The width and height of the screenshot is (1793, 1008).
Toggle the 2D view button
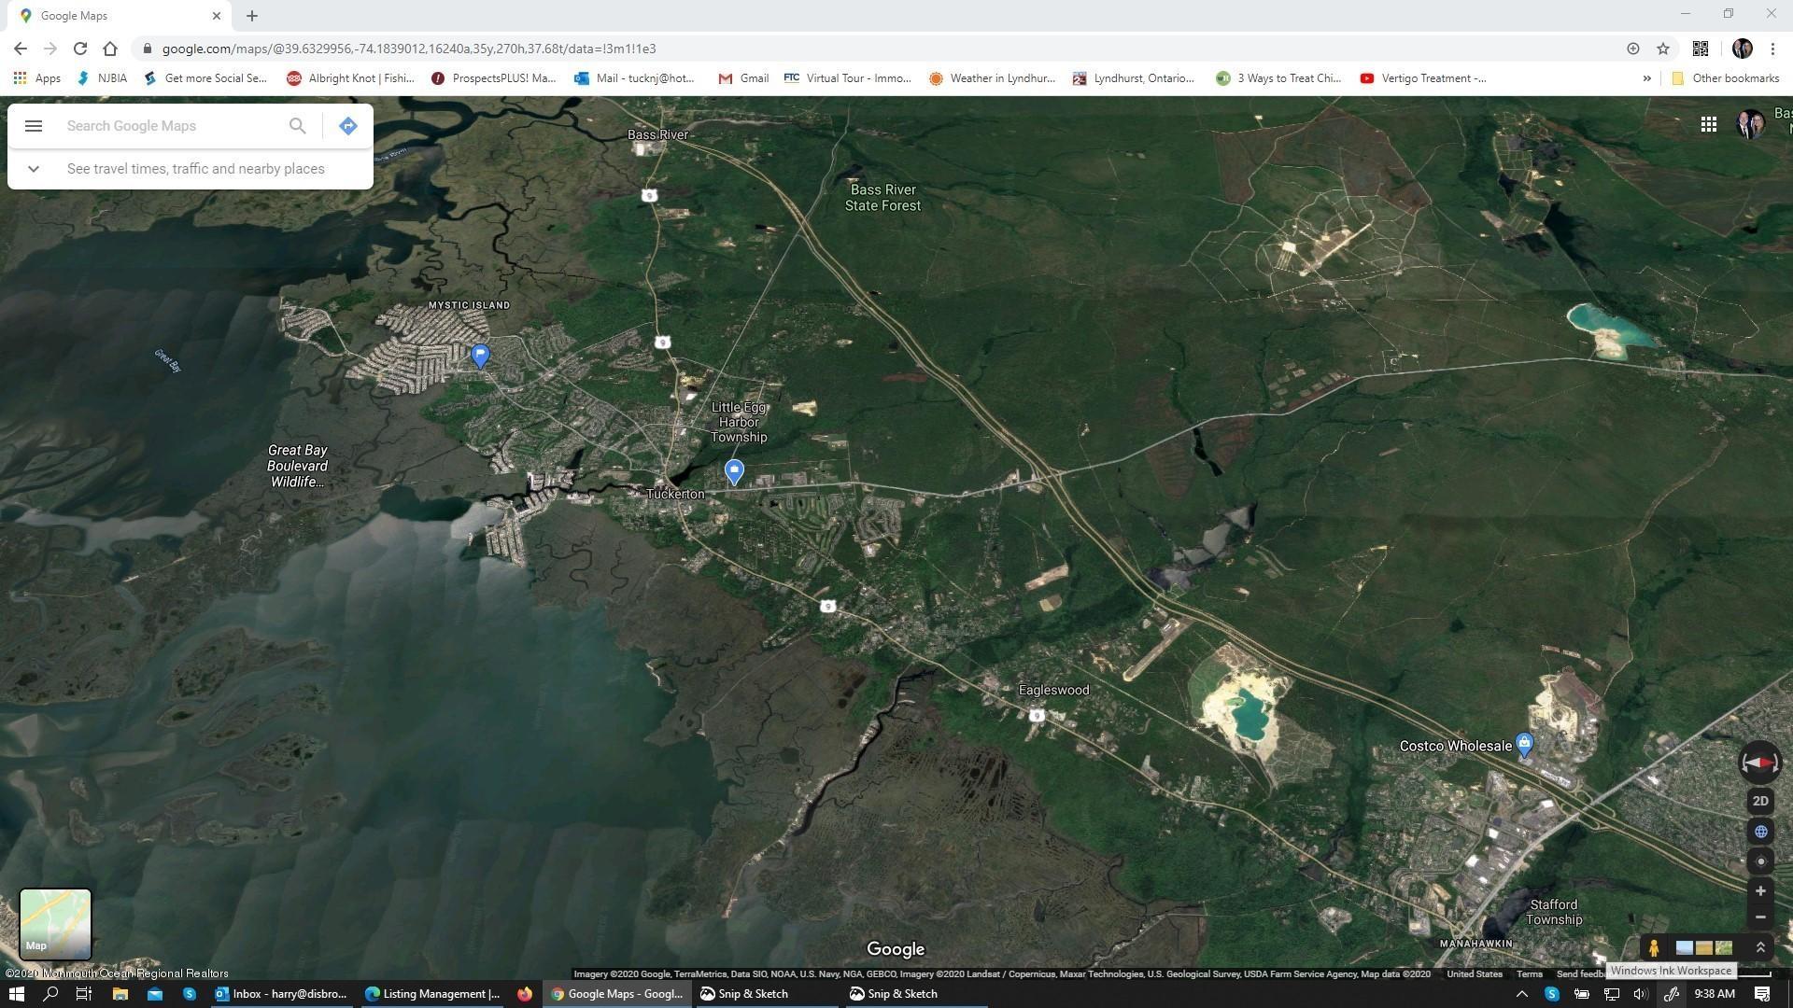[1760, 801]
